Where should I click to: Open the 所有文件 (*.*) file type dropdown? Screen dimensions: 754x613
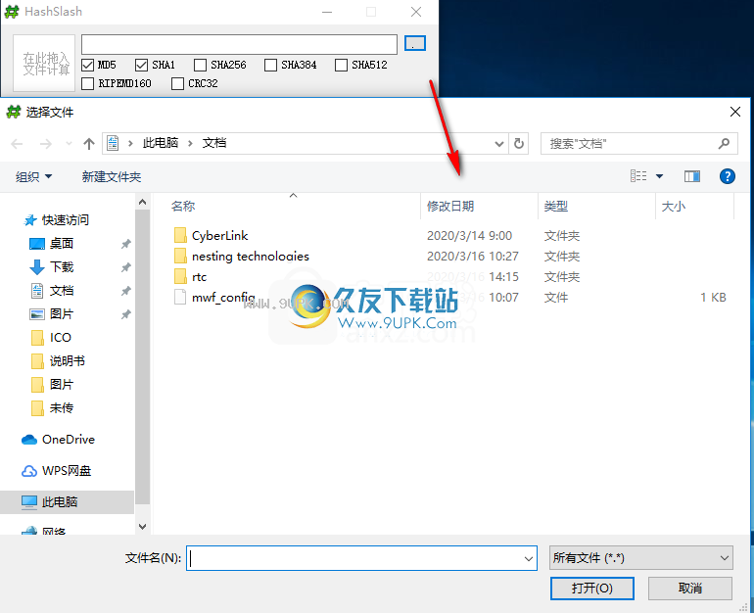tap(641, 558)
